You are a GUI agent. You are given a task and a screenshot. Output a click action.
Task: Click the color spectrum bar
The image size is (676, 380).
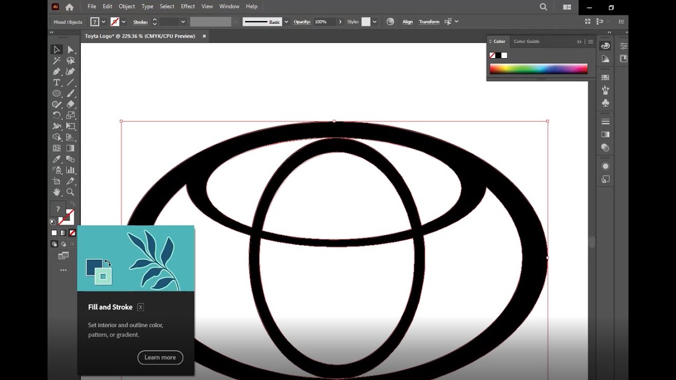tap(538, 69)
